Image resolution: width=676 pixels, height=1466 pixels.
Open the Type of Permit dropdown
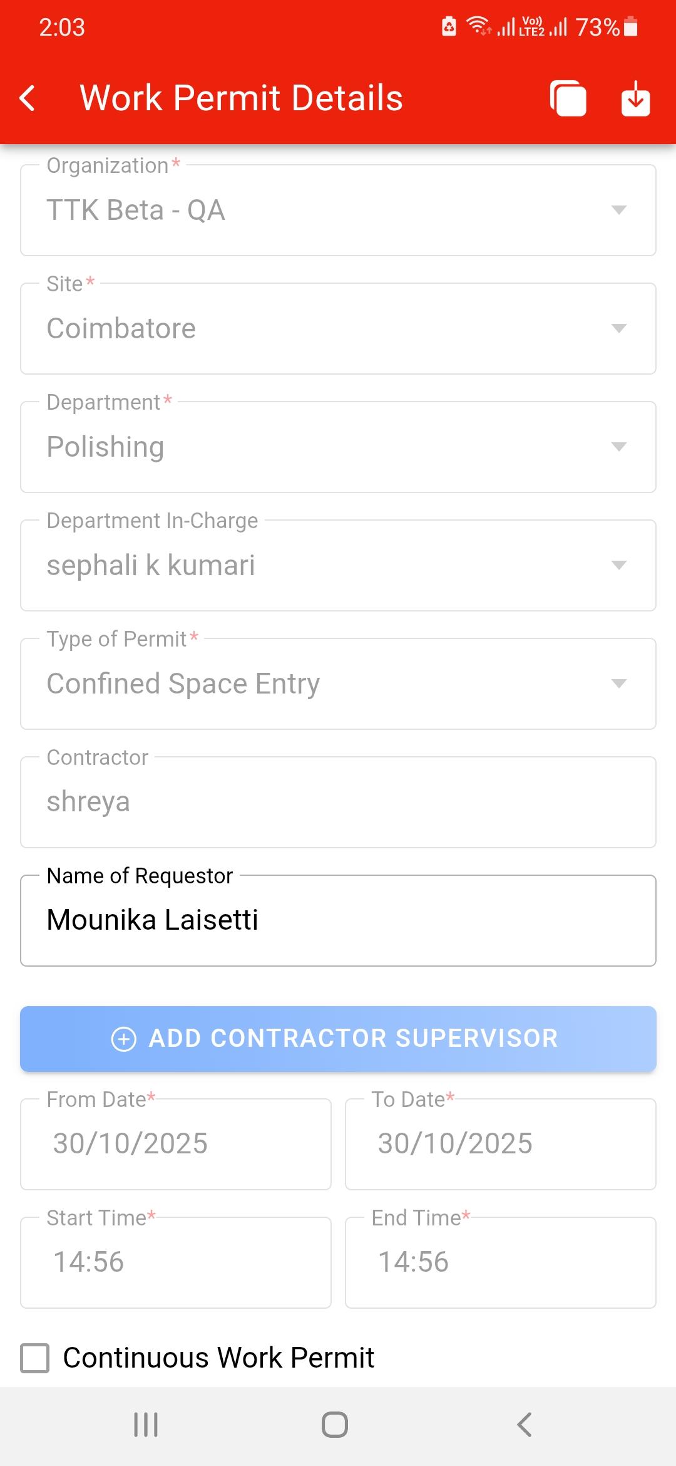pyautogui.click(x=338, y=684)
